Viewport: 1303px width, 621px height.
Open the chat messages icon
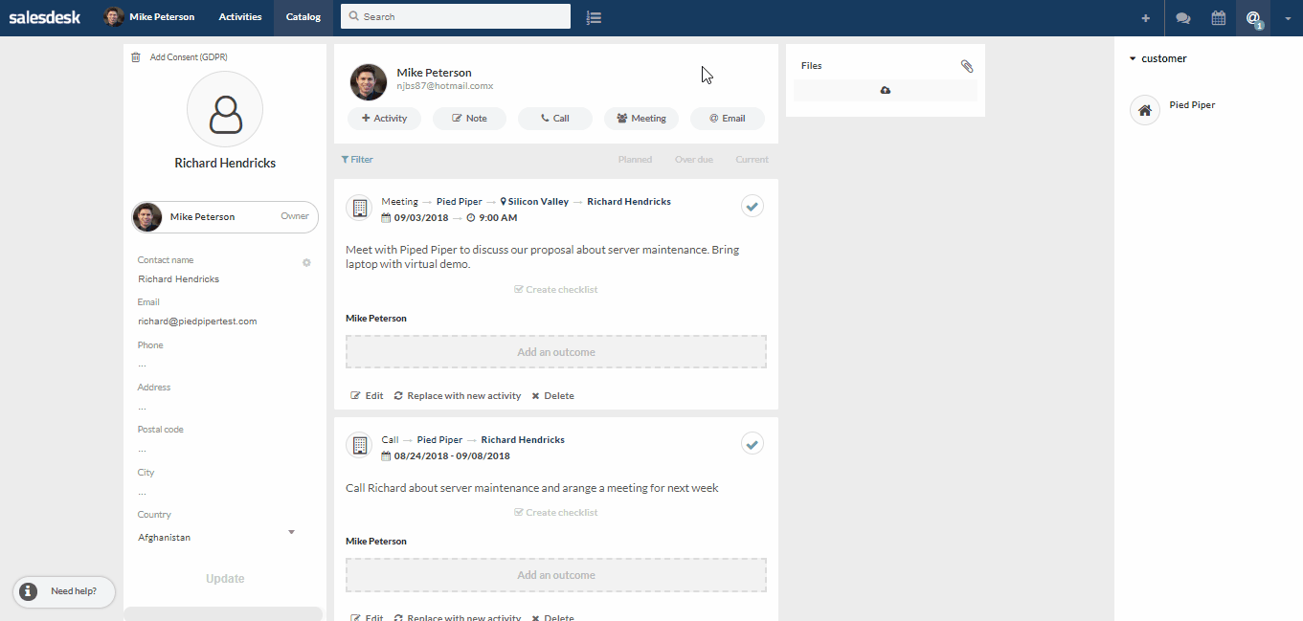click(1182, 18)
